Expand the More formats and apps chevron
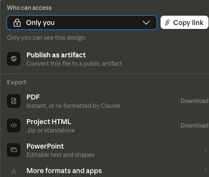Screen dimensions: 209x177 206,171
